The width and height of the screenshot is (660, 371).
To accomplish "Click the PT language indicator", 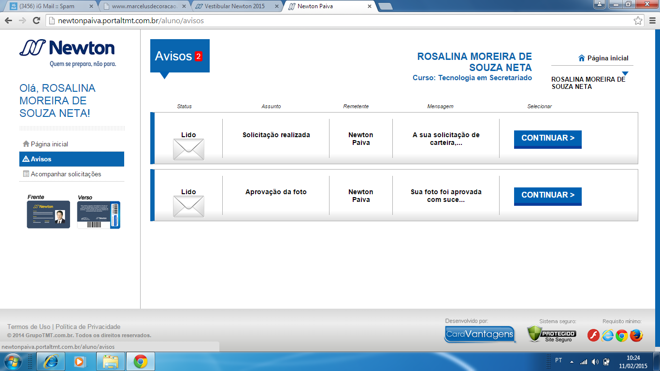I will (x=559, y=360).
